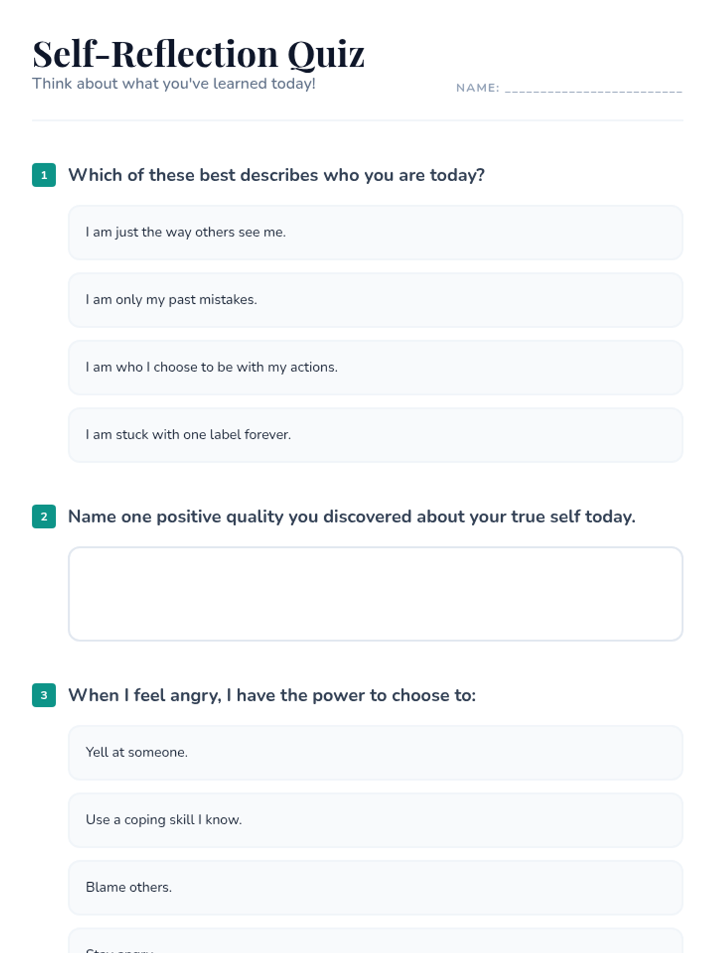
Task: Choose 'I am only my past mistakes' option
Action: click(375, 300)
